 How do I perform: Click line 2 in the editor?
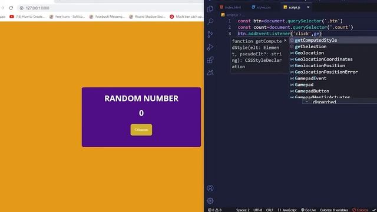295,27
